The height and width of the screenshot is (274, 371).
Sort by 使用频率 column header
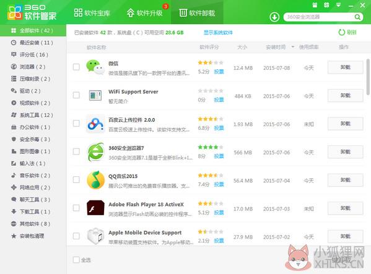309,47
